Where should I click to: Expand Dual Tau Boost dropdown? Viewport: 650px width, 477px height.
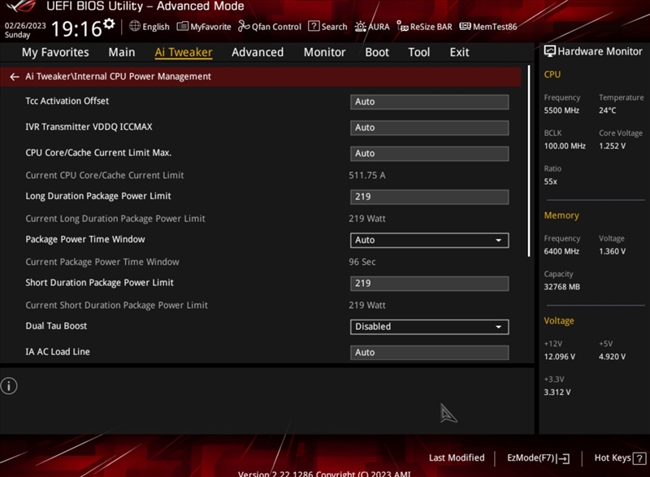[x=430, y=327]
